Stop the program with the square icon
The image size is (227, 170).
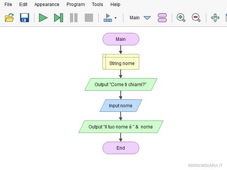pos(89,17)
